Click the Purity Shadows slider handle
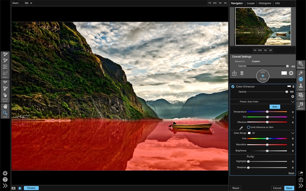The height and width of the screenshot is (191, 306). (248, 167)
